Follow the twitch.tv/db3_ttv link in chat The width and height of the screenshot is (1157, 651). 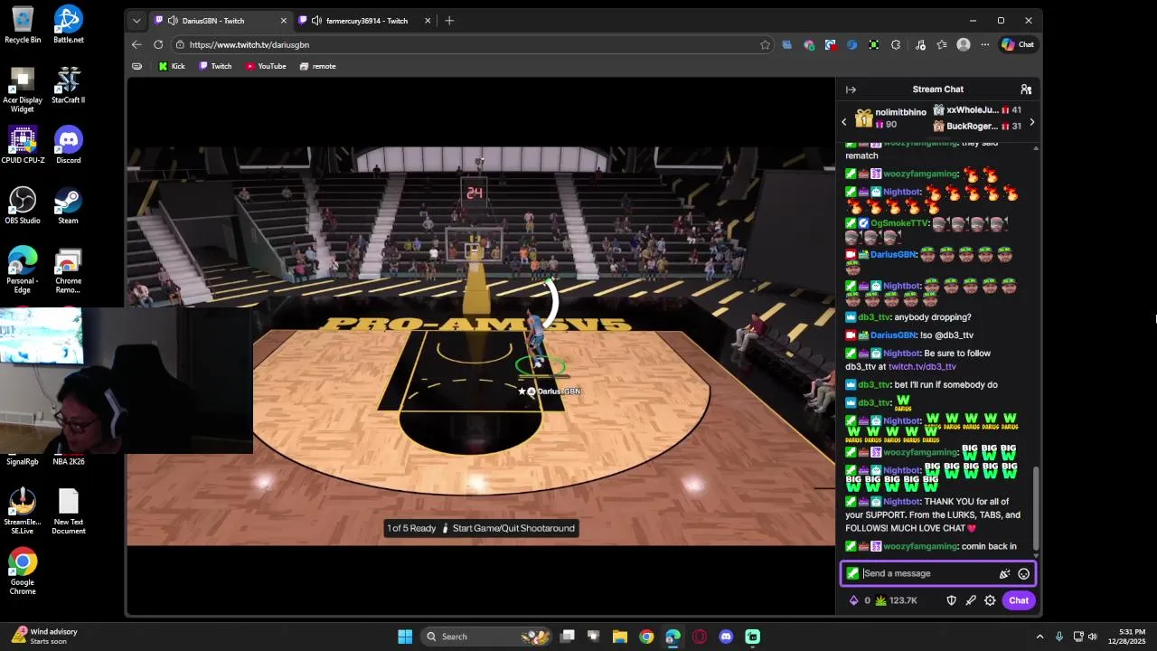coord(922,367)
